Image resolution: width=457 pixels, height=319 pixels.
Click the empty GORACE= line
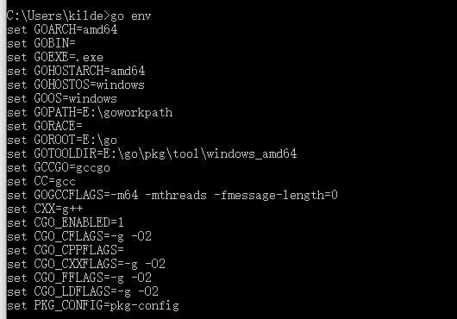pyautogui.click(x=45, y=126)
